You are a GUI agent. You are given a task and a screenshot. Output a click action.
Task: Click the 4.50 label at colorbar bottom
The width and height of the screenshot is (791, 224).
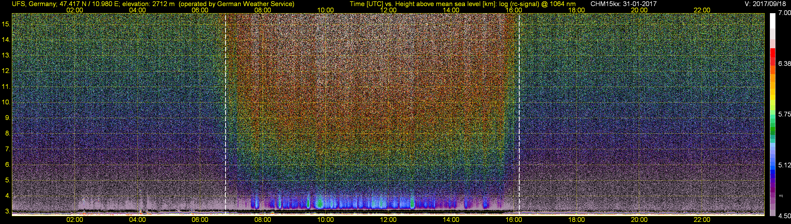point(785,216)
